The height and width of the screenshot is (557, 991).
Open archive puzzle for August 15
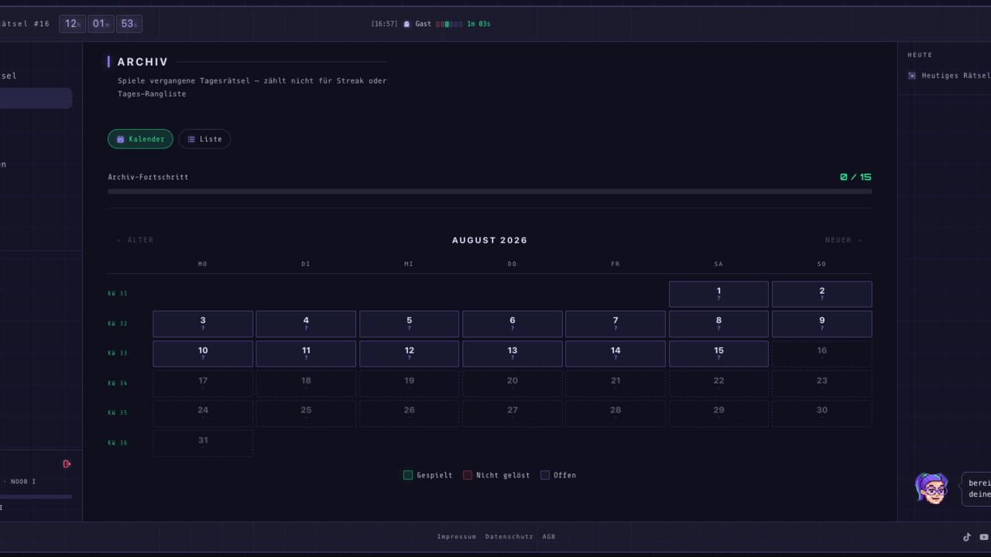718,354
